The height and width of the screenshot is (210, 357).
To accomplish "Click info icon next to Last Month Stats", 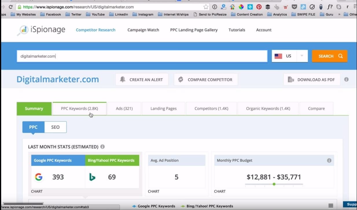I will coord(102,147).
